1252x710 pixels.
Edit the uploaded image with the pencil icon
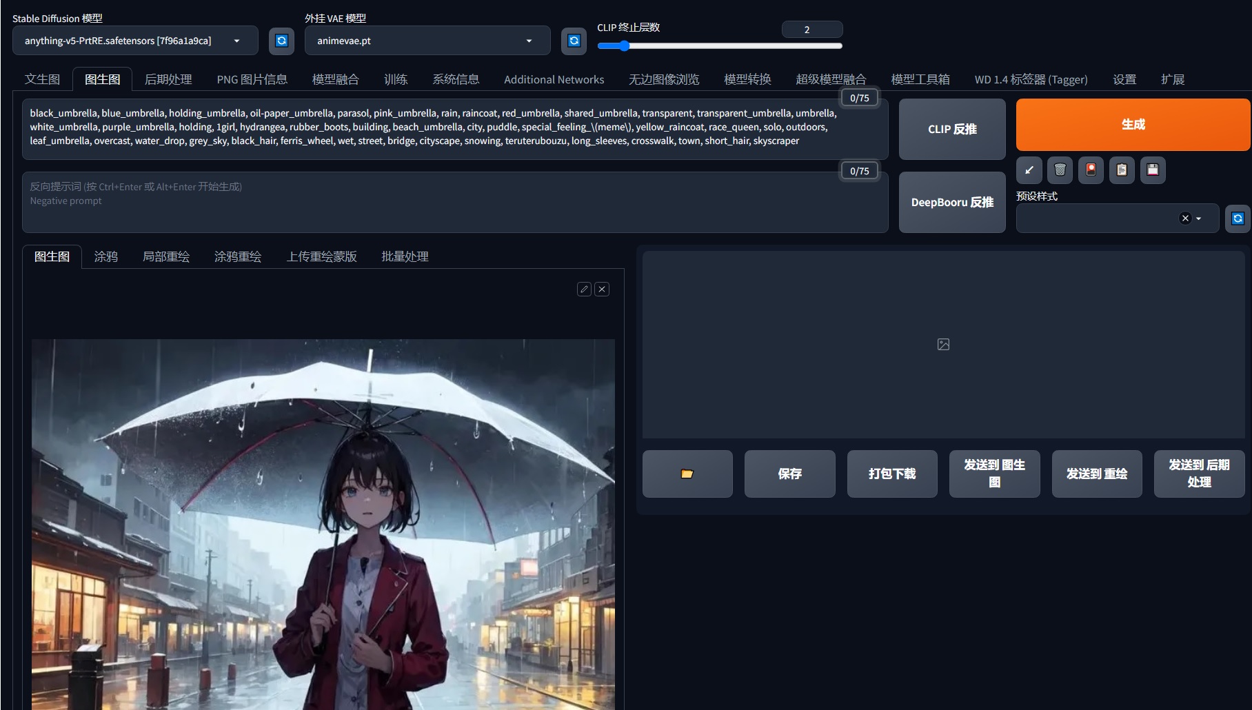(x=583, y=289)
